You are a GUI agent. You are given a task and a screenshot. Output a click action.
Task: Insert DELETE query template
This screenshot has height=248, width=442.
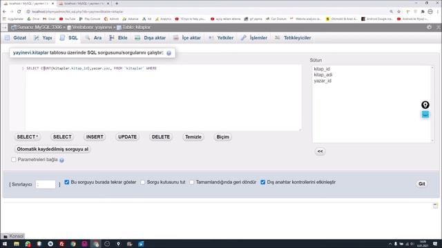161,137
